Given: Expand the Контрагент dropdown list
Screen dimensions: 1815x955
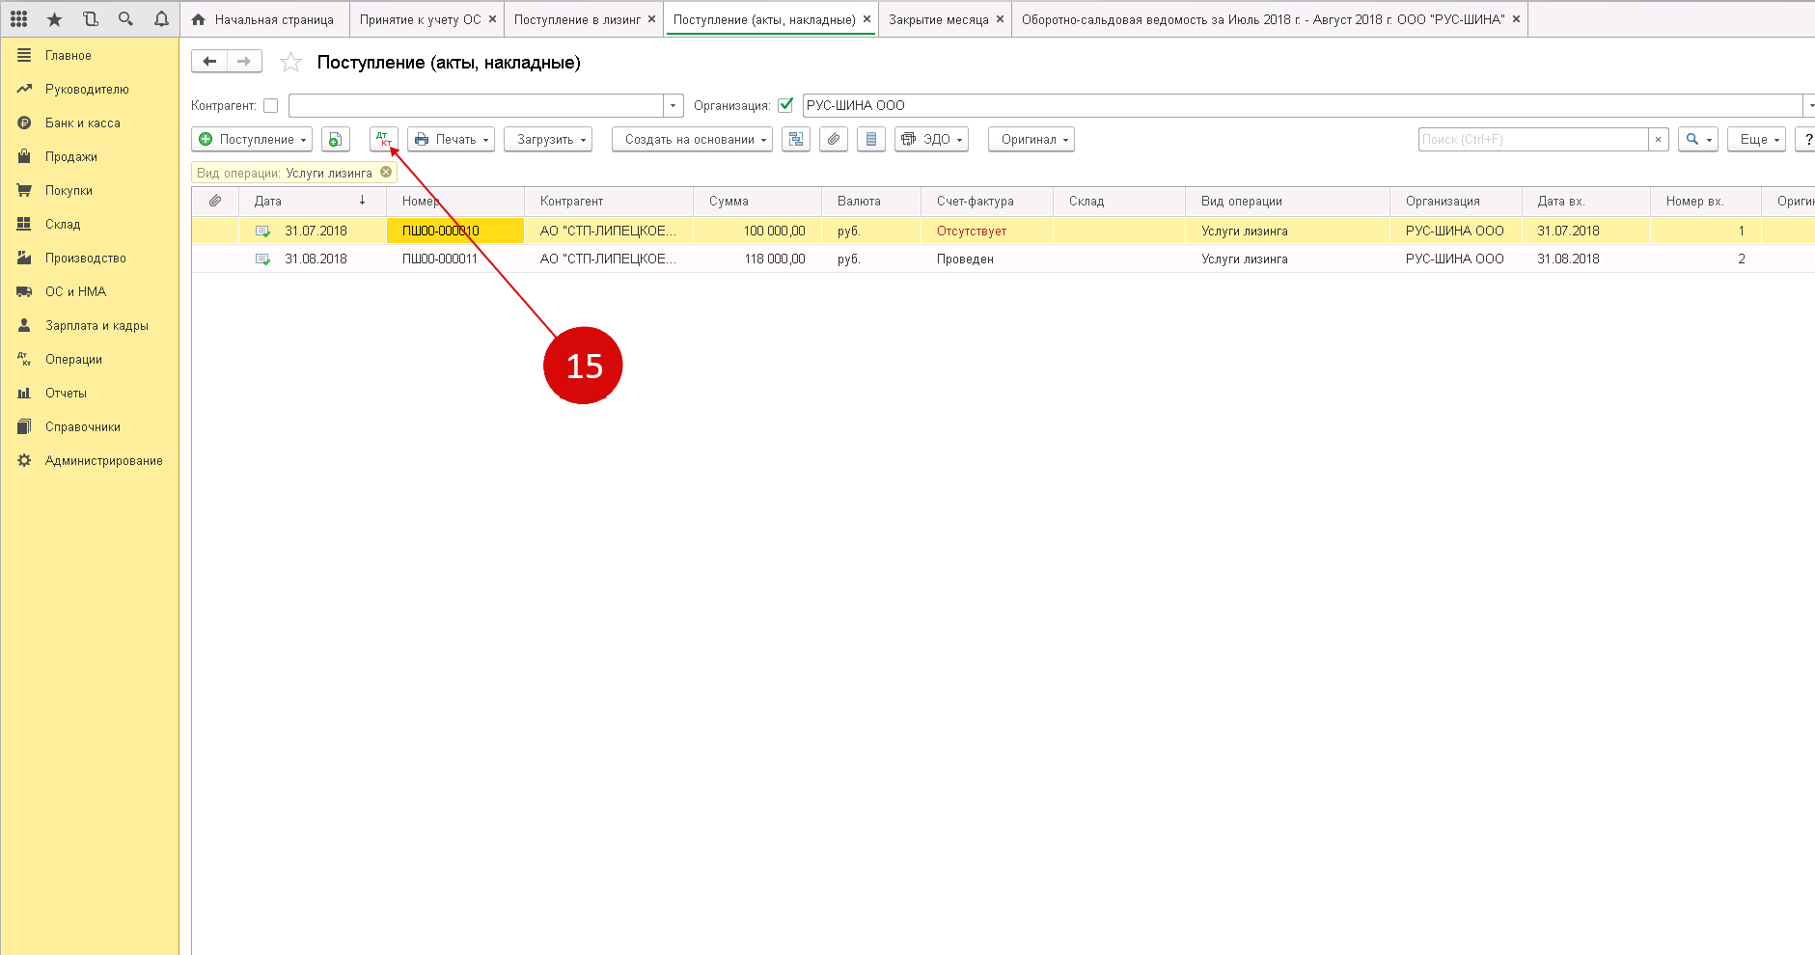Looking at the screenshot, I should tap(673, 106).
